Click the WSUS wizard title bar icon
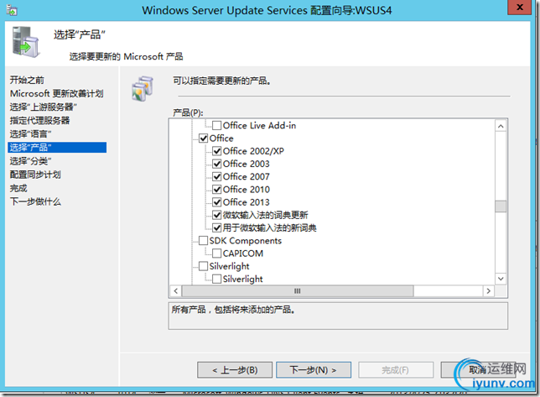This screenshot has width=540, height=397. click(x=12, y=10)
